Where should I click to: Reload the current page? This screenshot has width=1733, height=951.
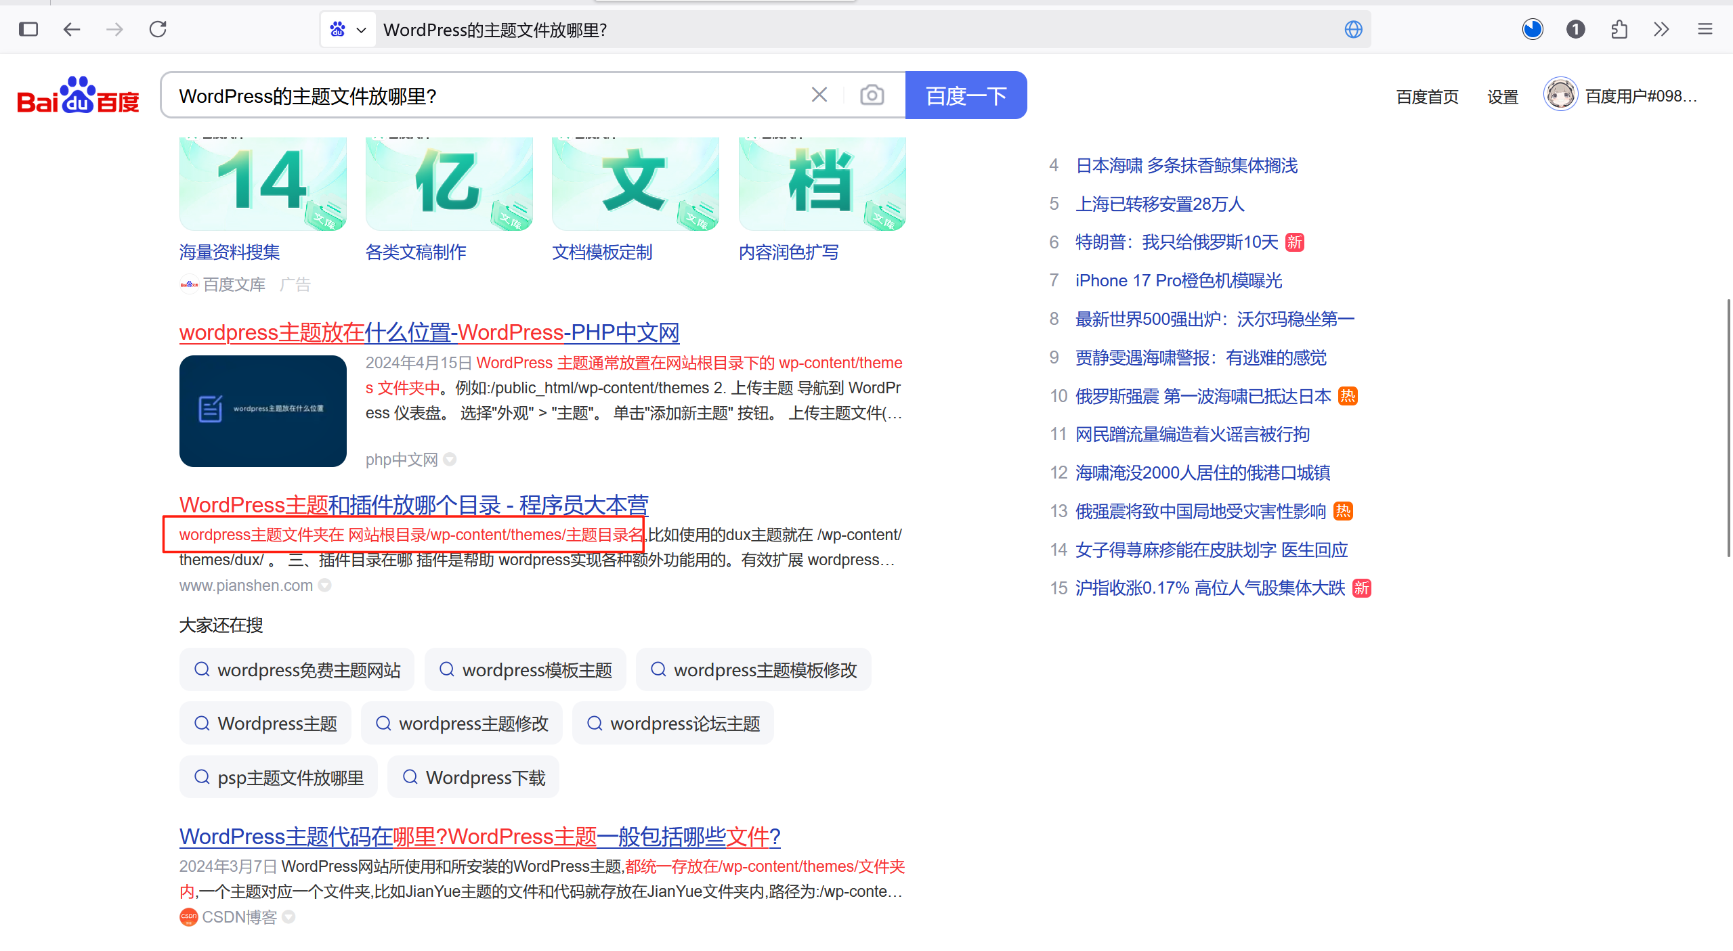[x=158, y=29]
